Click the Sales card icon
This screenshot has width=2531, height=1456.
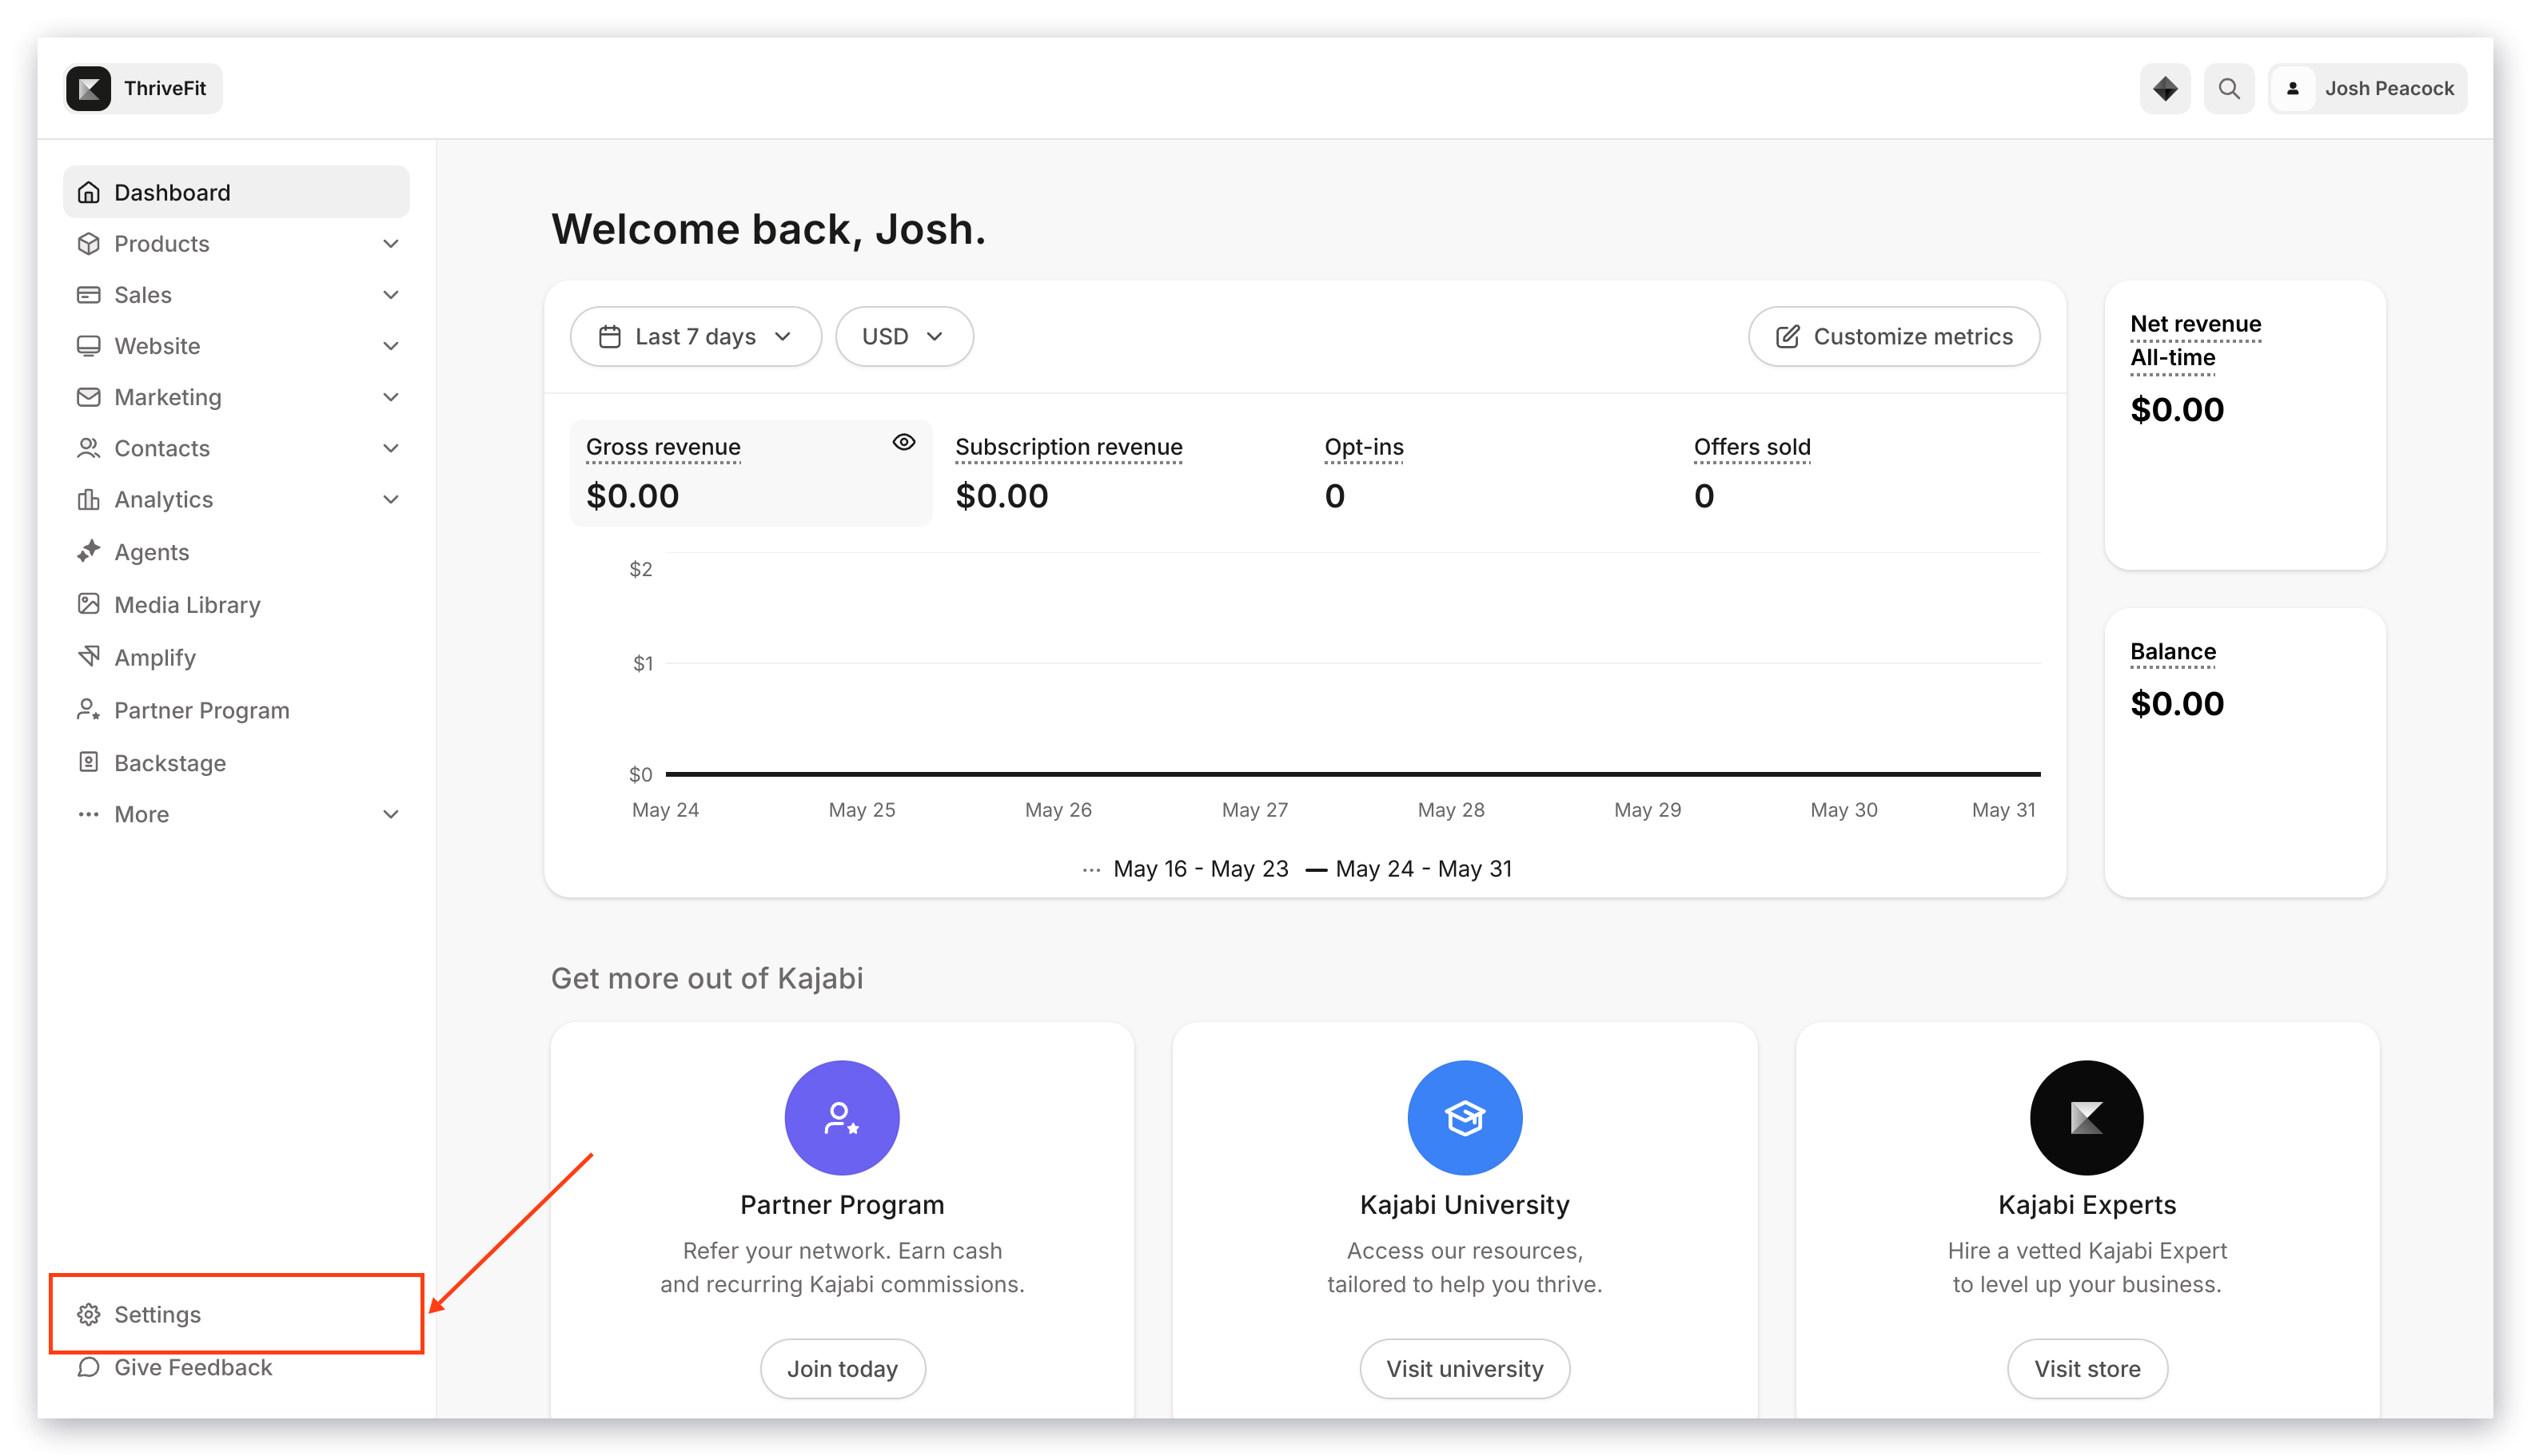[x=88, y=294]
